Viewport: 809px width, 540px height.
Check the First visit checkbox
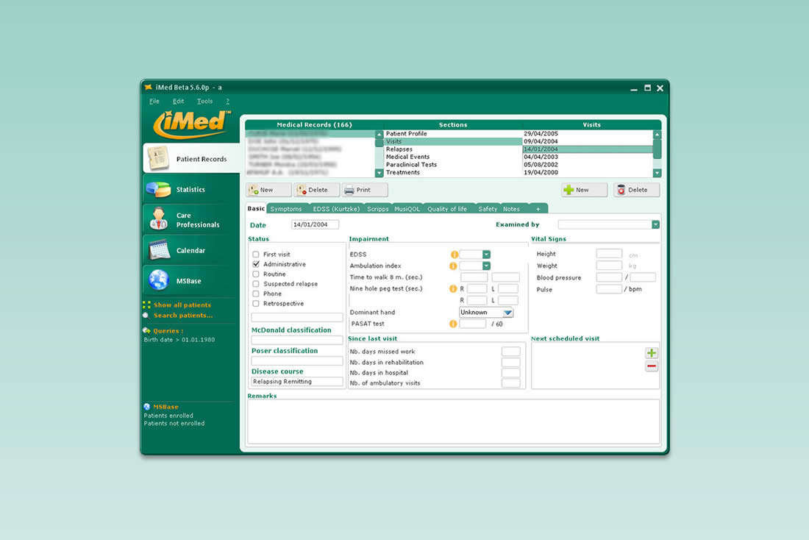pos(256,255)
